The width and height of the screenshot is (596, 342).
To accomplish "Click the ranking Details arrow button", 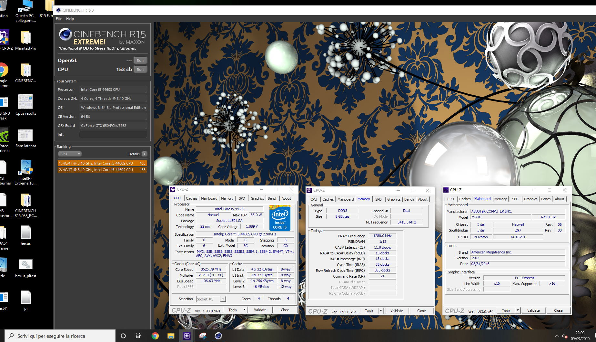I will click(x=145, y=154).
